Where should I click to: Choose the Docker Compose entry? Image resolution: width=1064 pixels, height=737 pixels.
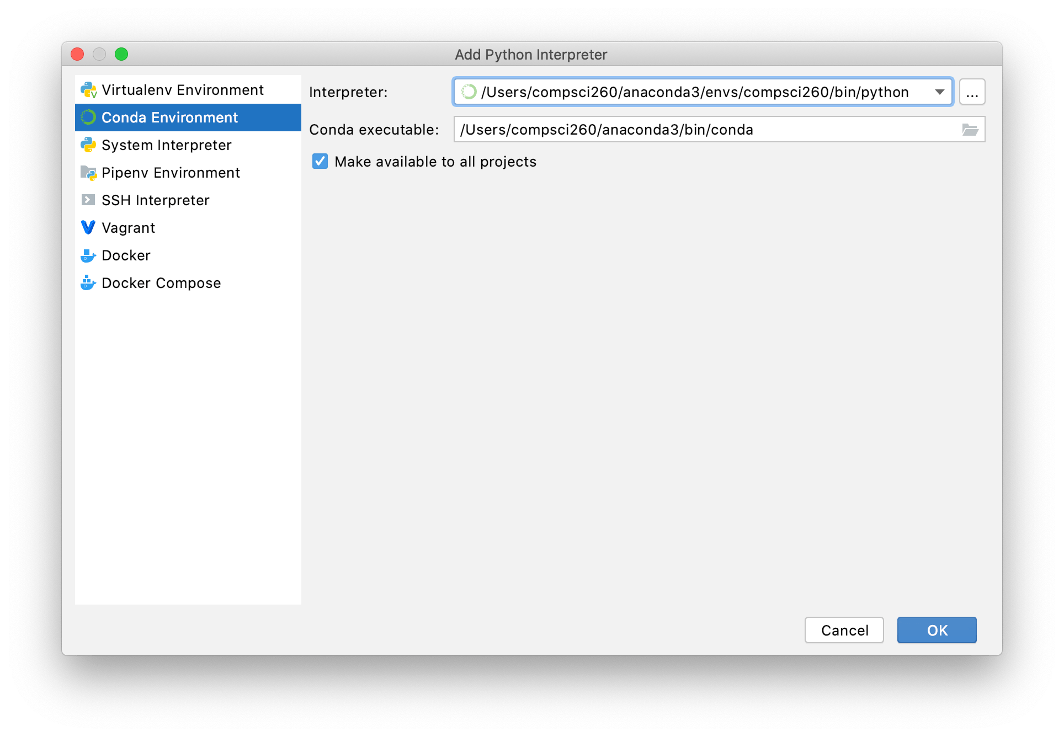tap(161, 283)
